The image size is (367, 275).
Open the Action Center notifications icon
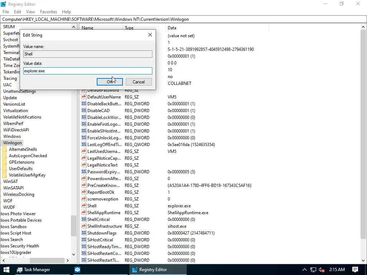355,270
